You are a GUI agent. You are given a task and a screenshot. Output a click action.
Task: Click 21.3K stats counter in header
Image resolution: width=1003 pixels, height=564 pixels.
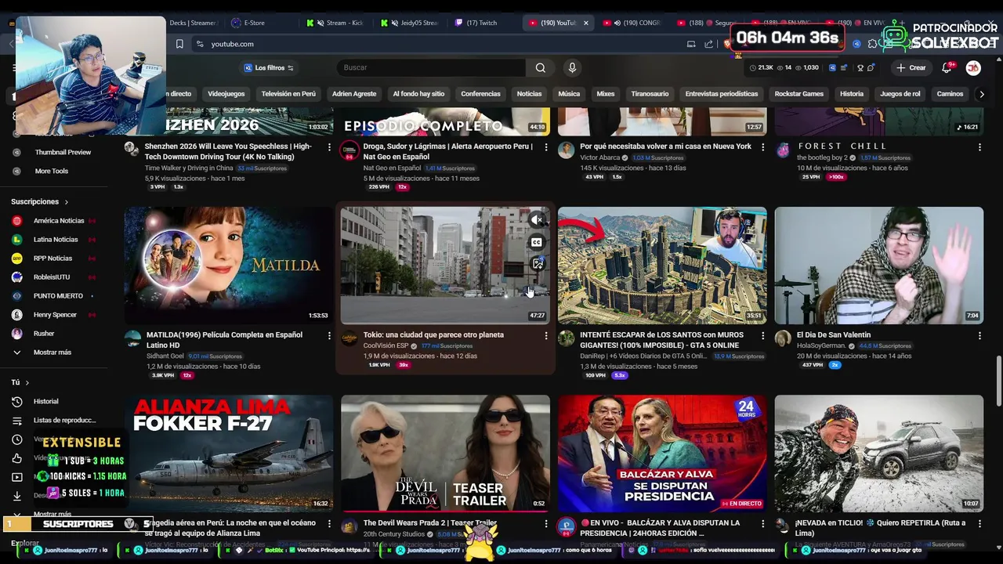pos(761,68)
